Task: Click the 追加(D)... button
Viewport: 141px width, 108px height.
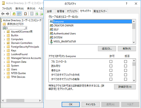Action: click(107, 49)
